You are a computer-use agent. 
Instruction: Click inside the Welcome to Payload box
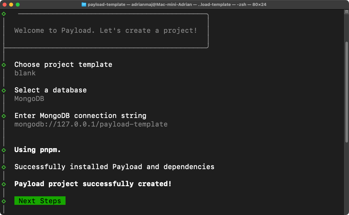pyautogui.click(x=105, y=30)
